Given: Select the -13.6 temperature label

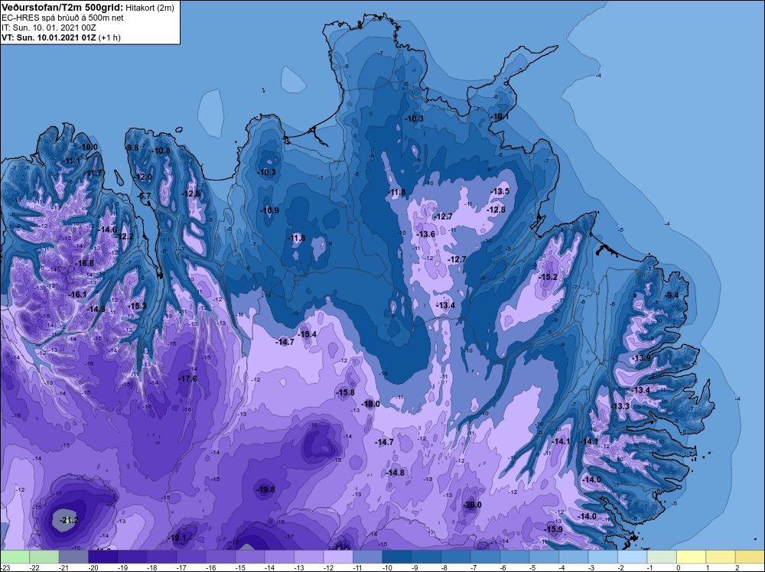Looking at the screenshot, I should [x=426, y=234].
